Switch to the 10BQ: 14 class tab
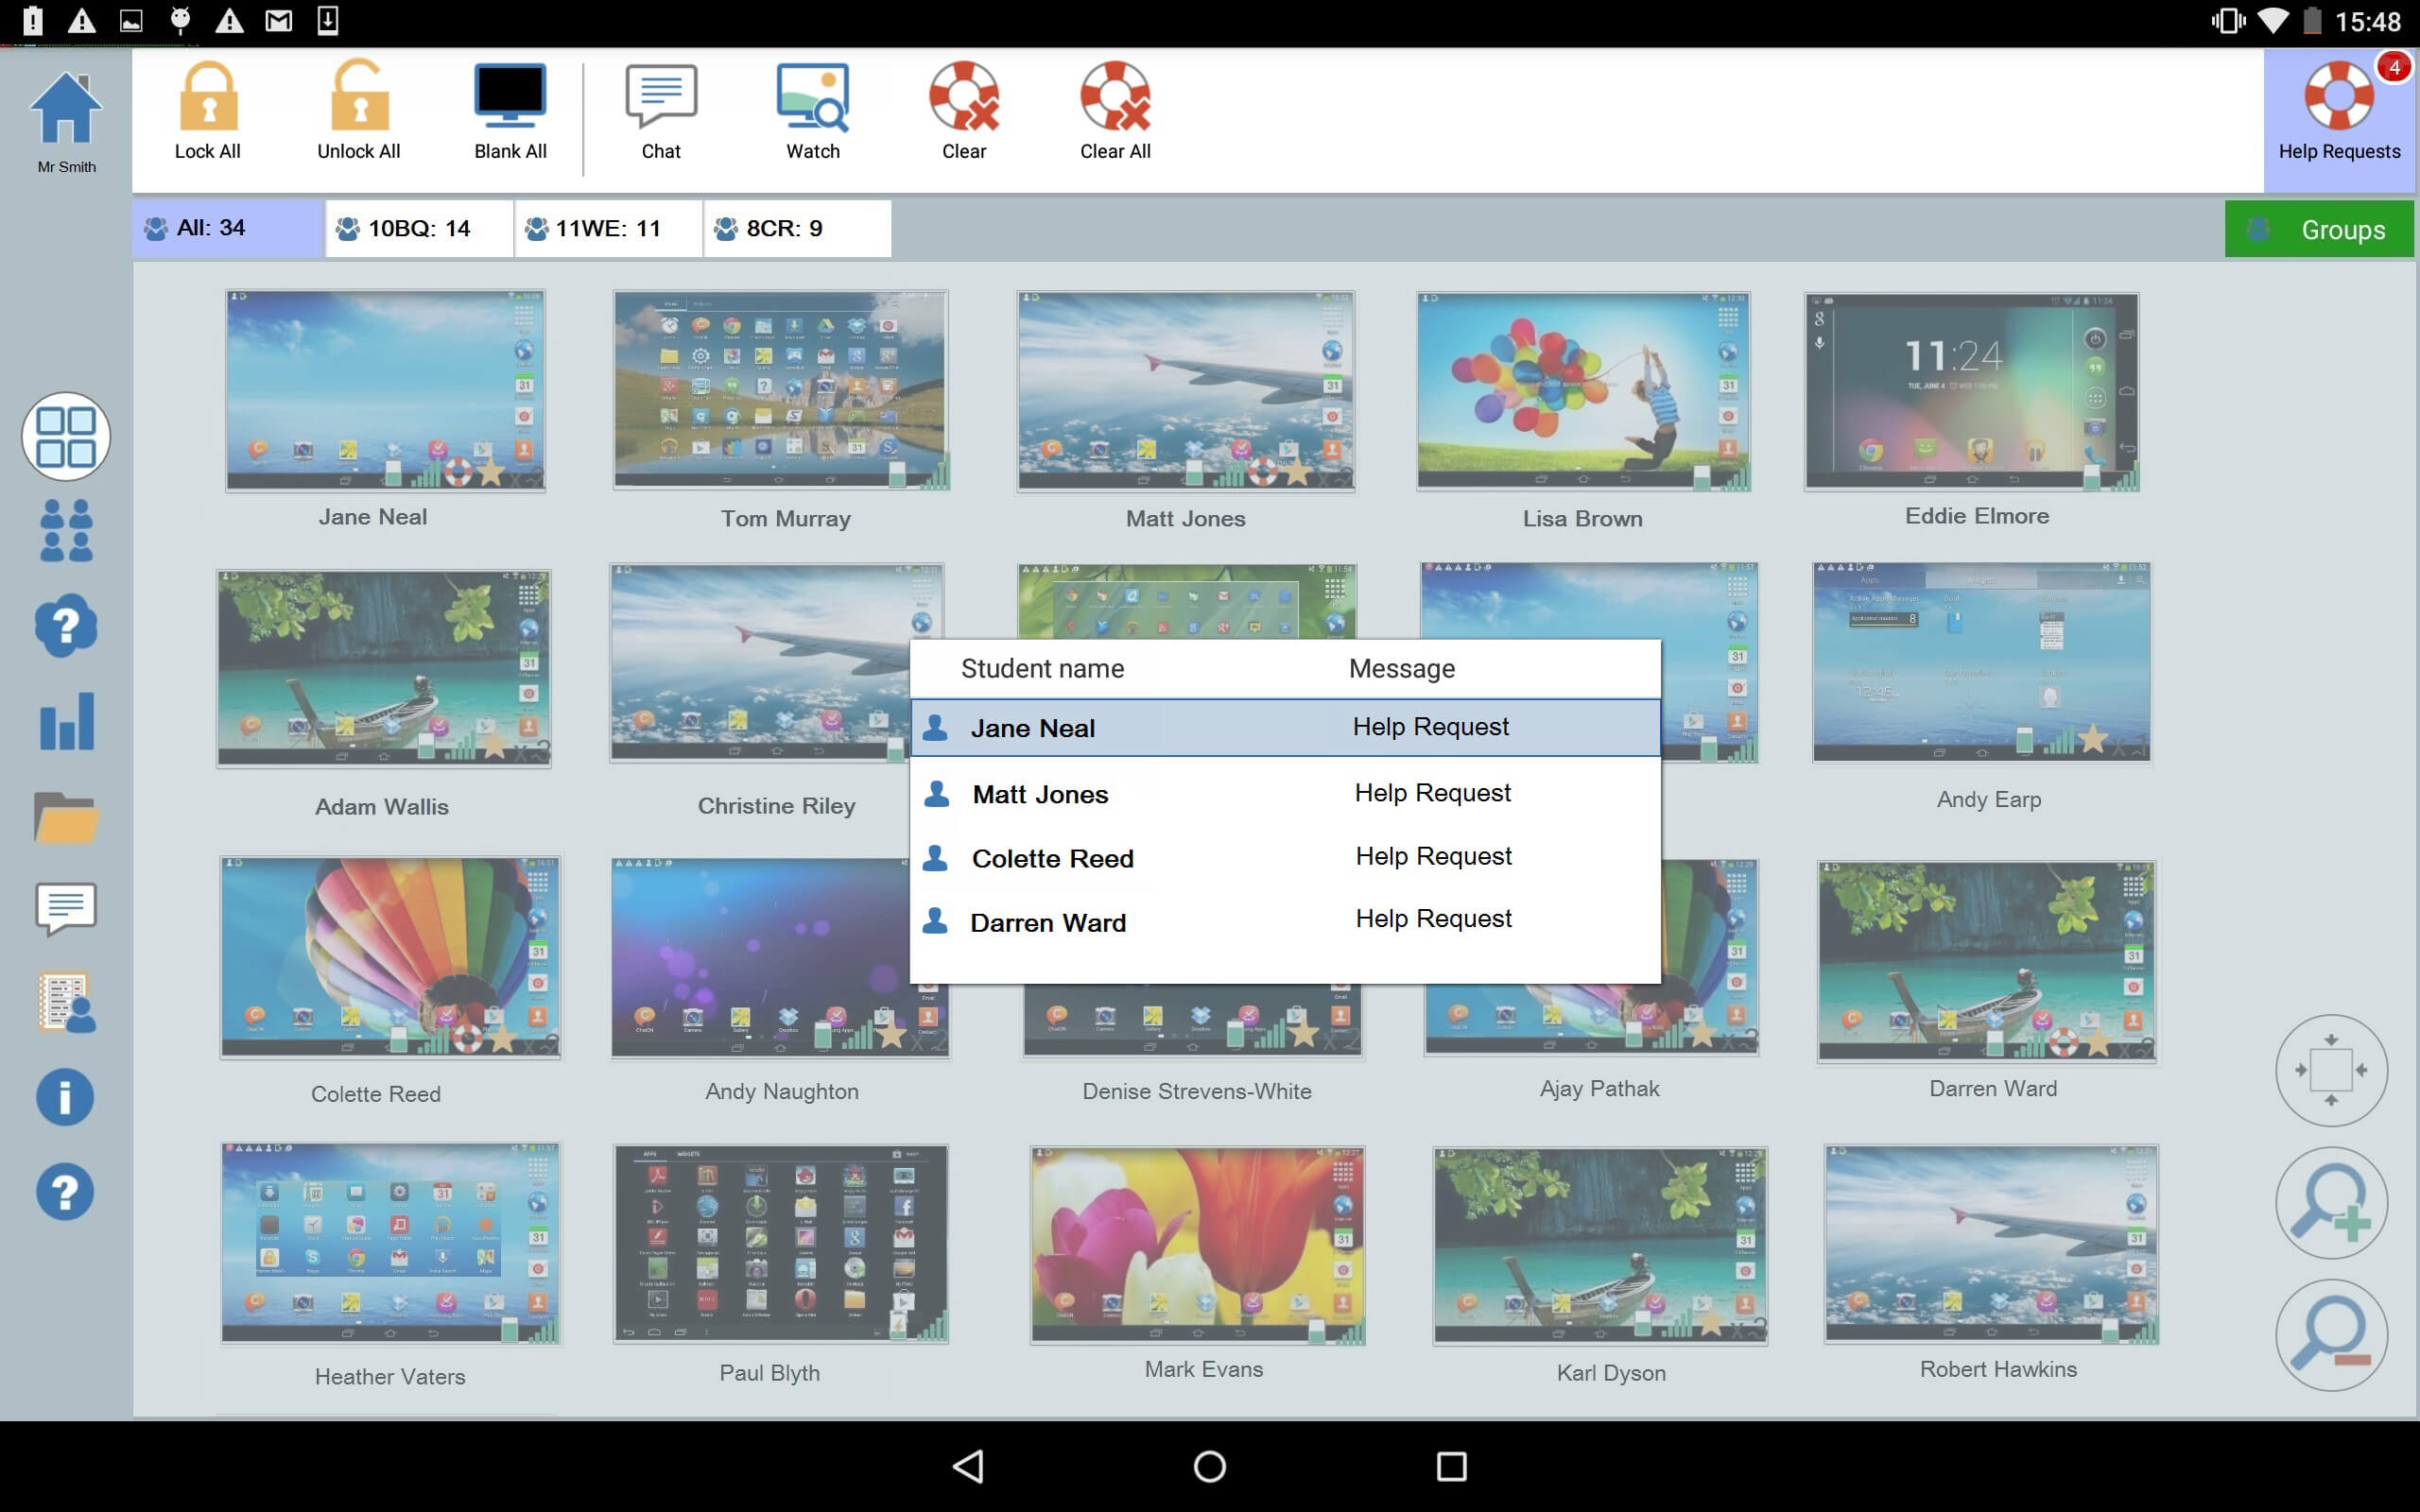Viewport: 2420px width, 1512px height. 418,229
